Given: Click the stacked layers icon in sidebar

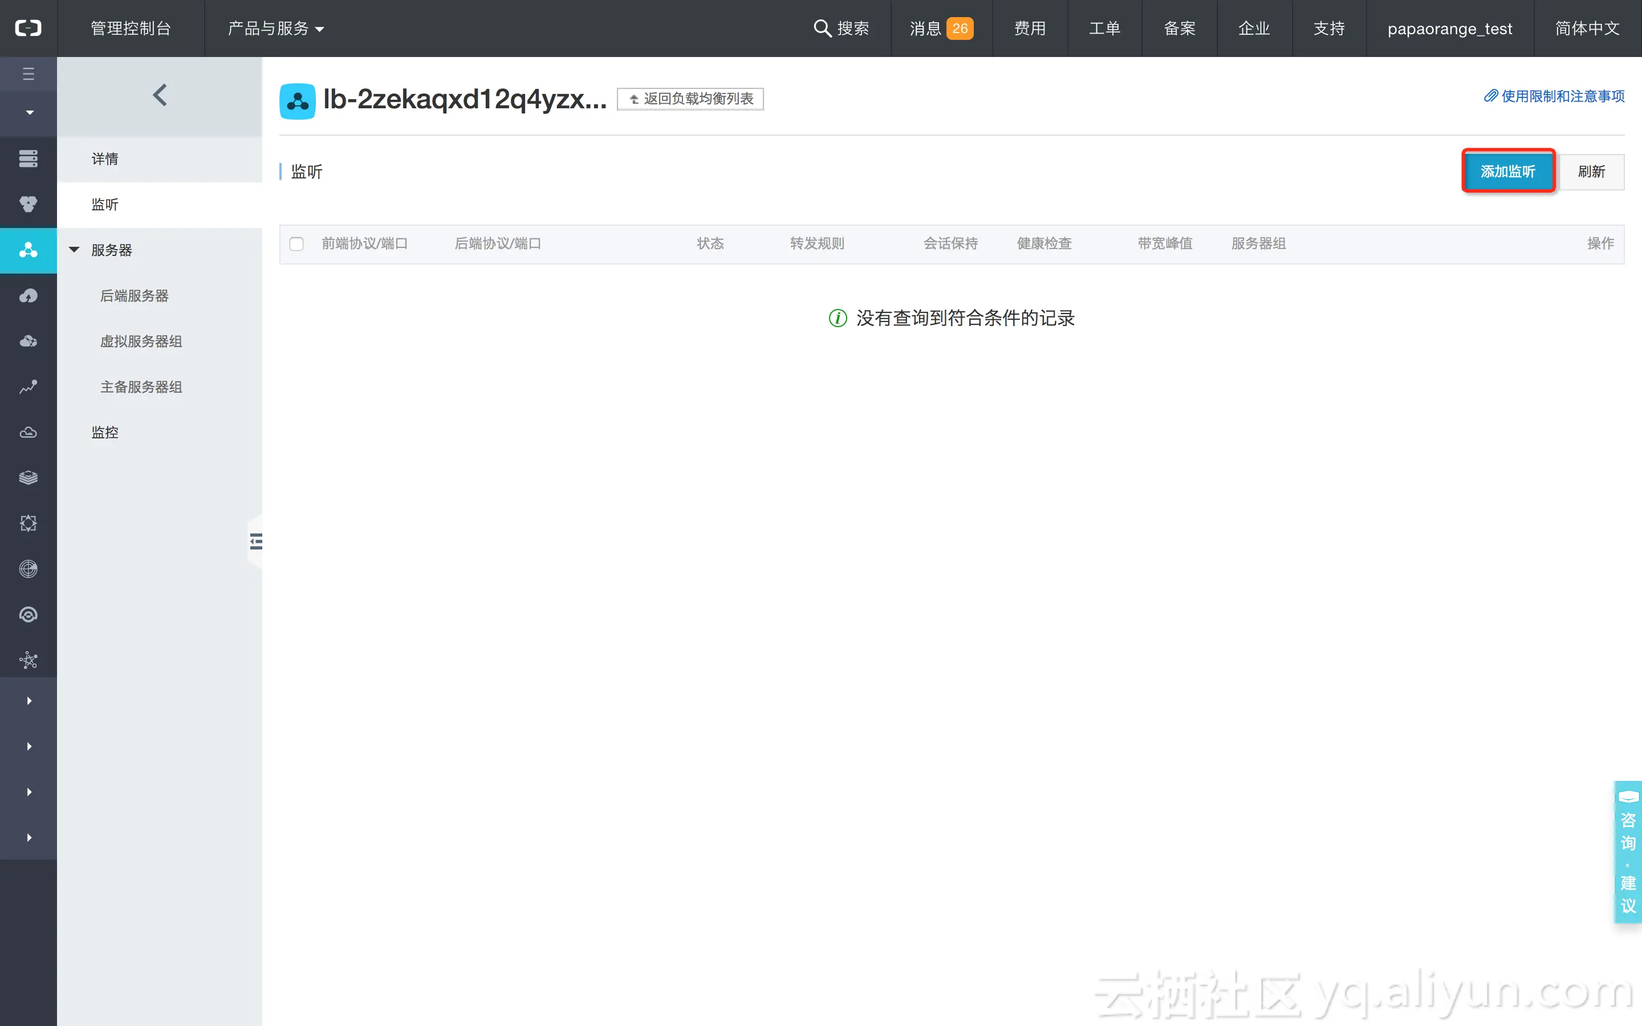Looking at the screenshot, I should point(29,477).
